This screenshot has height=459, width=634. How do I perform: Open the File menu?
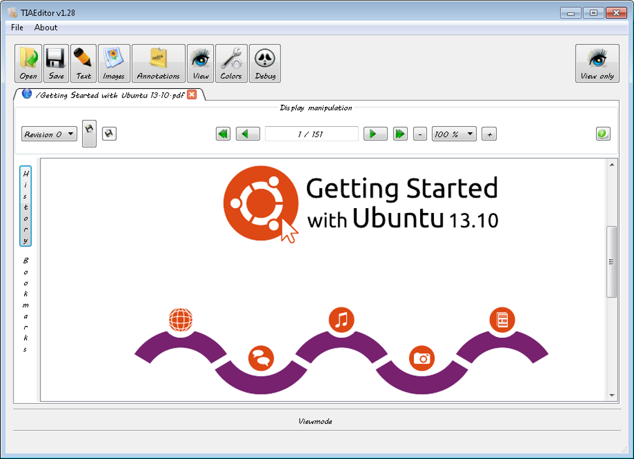[17, 27]
